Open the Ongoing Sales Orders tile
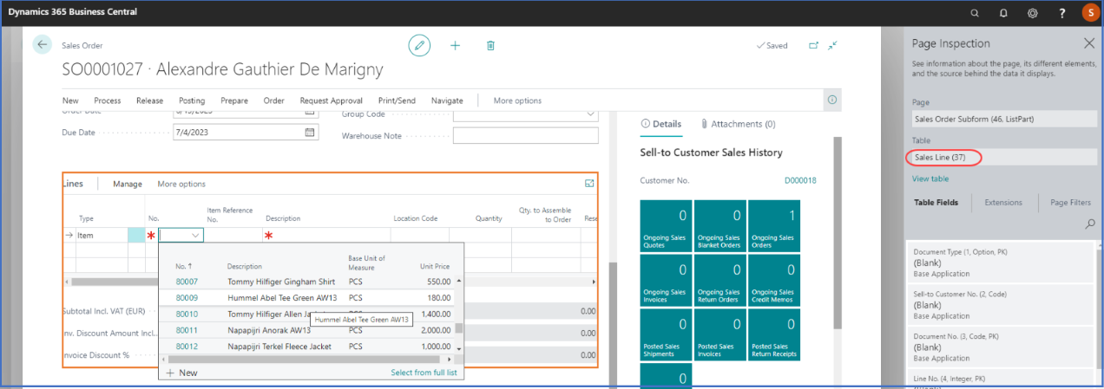This screenshot has width=1104, height=389. click(x=773, y=226)
